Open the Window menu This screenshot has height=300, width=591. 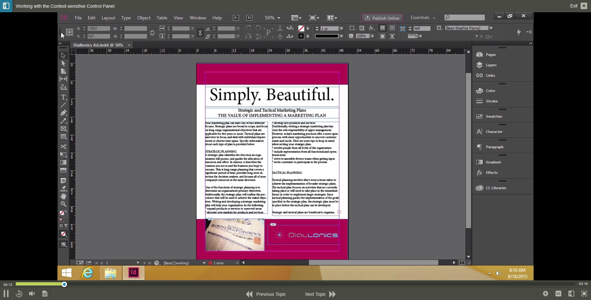[x=198, y=18]
